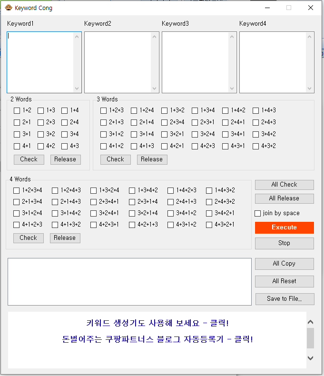
Task: Click Release button in 4 Words group
Action: pos(65,238)
